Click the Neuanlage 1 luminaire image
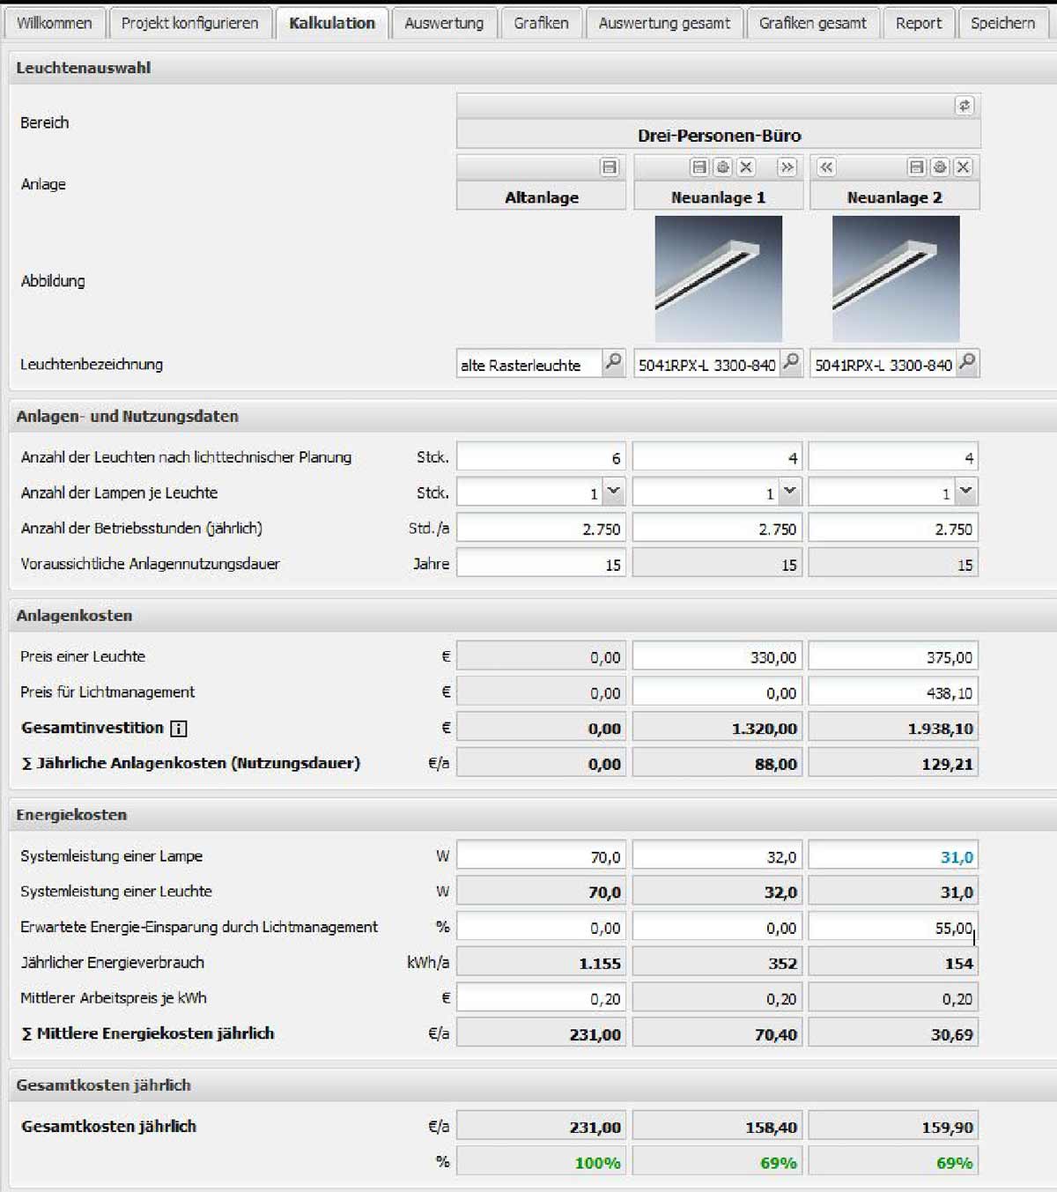Image resolution: width=1057 pixels, height=1192 pixels. pos(719,278)
